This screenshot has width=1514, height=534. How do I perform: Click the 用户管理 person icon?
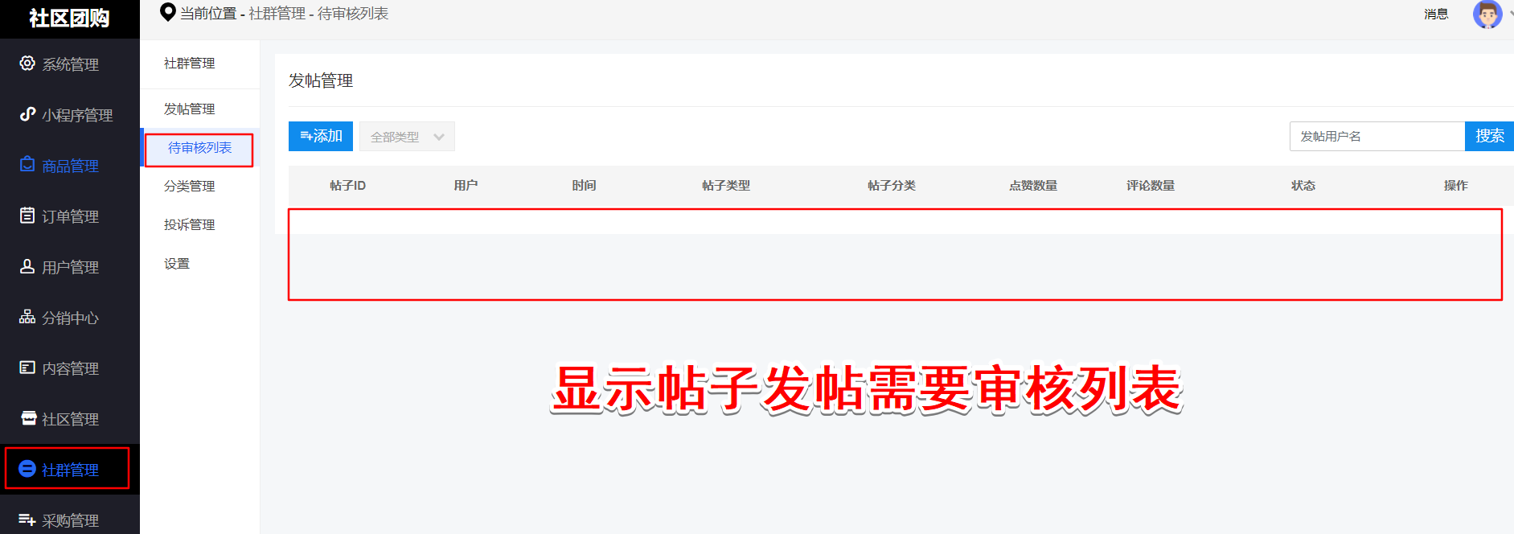(27, 266)
